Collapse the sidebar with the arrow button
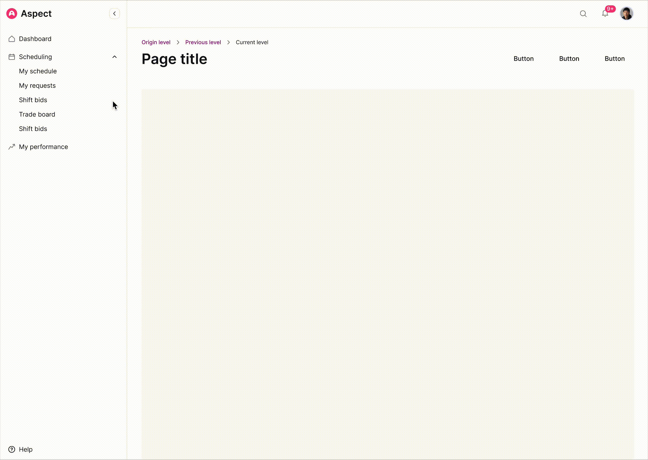 (x=114, y=14)
